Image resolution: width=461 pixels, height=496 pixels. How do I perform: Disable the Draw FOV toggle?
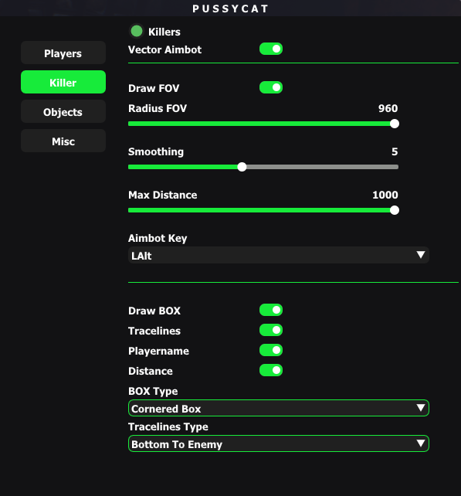tap(271, 87)
